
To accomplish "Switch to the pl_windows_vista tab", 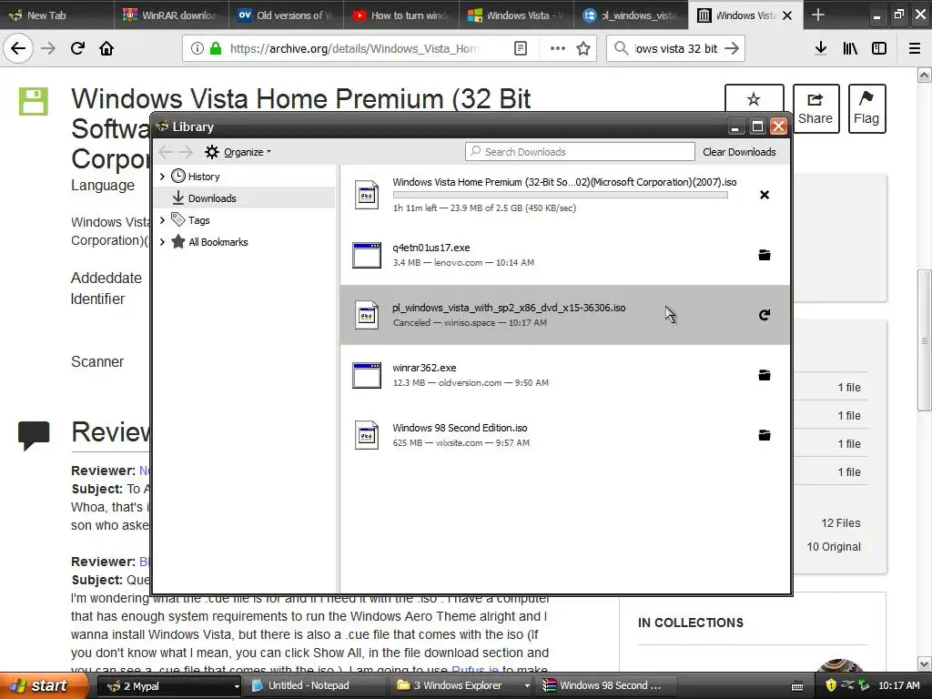I will point(630,15).
